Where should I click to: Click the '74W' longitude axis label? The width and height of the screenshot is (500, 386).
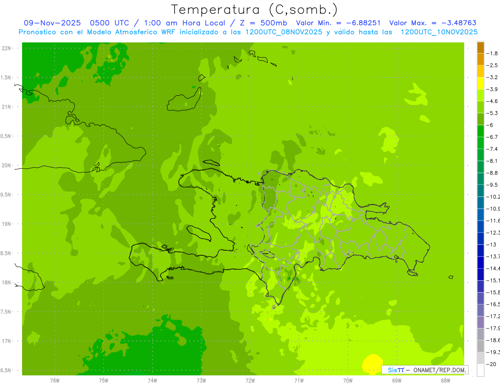[152, 381]
